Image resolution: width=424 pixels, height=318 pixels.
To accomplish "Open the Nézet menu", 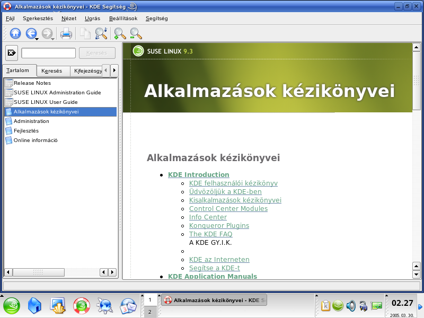I will tap(69, 19).
